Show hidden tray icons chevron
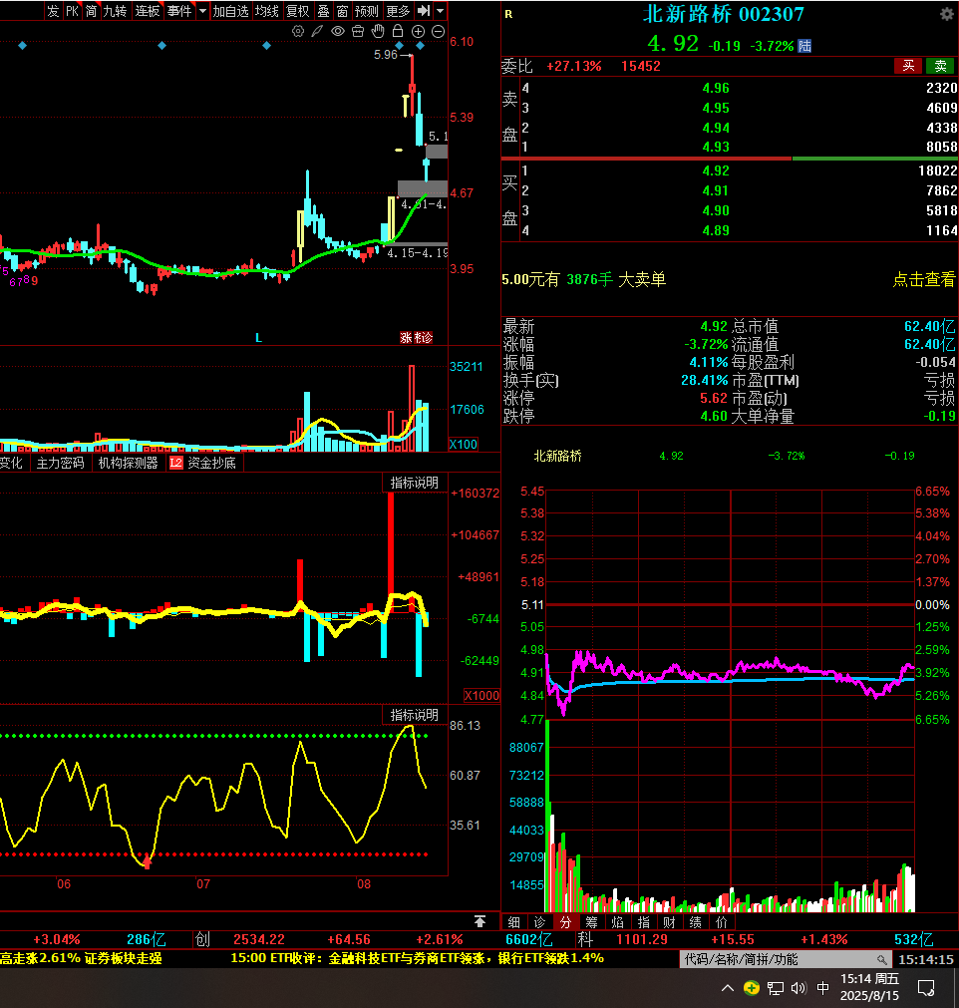The width and height of the screenshot is (959, 1008). click(728, 988)
